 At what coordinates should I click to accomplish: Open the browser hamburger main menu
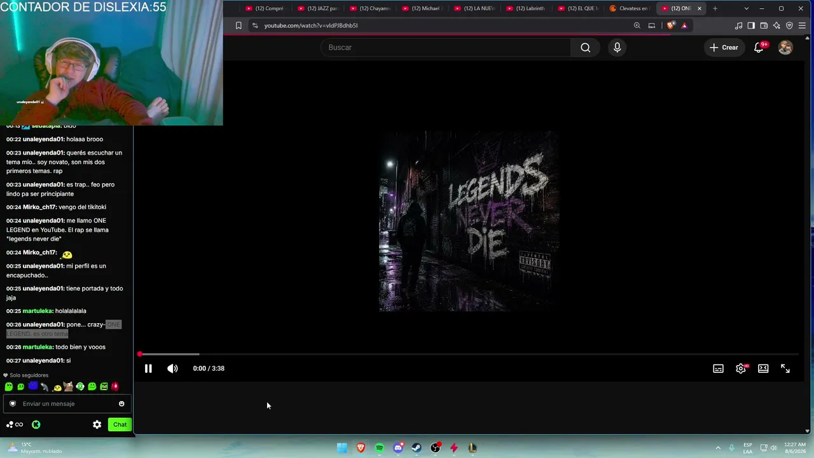pos(803,25)
